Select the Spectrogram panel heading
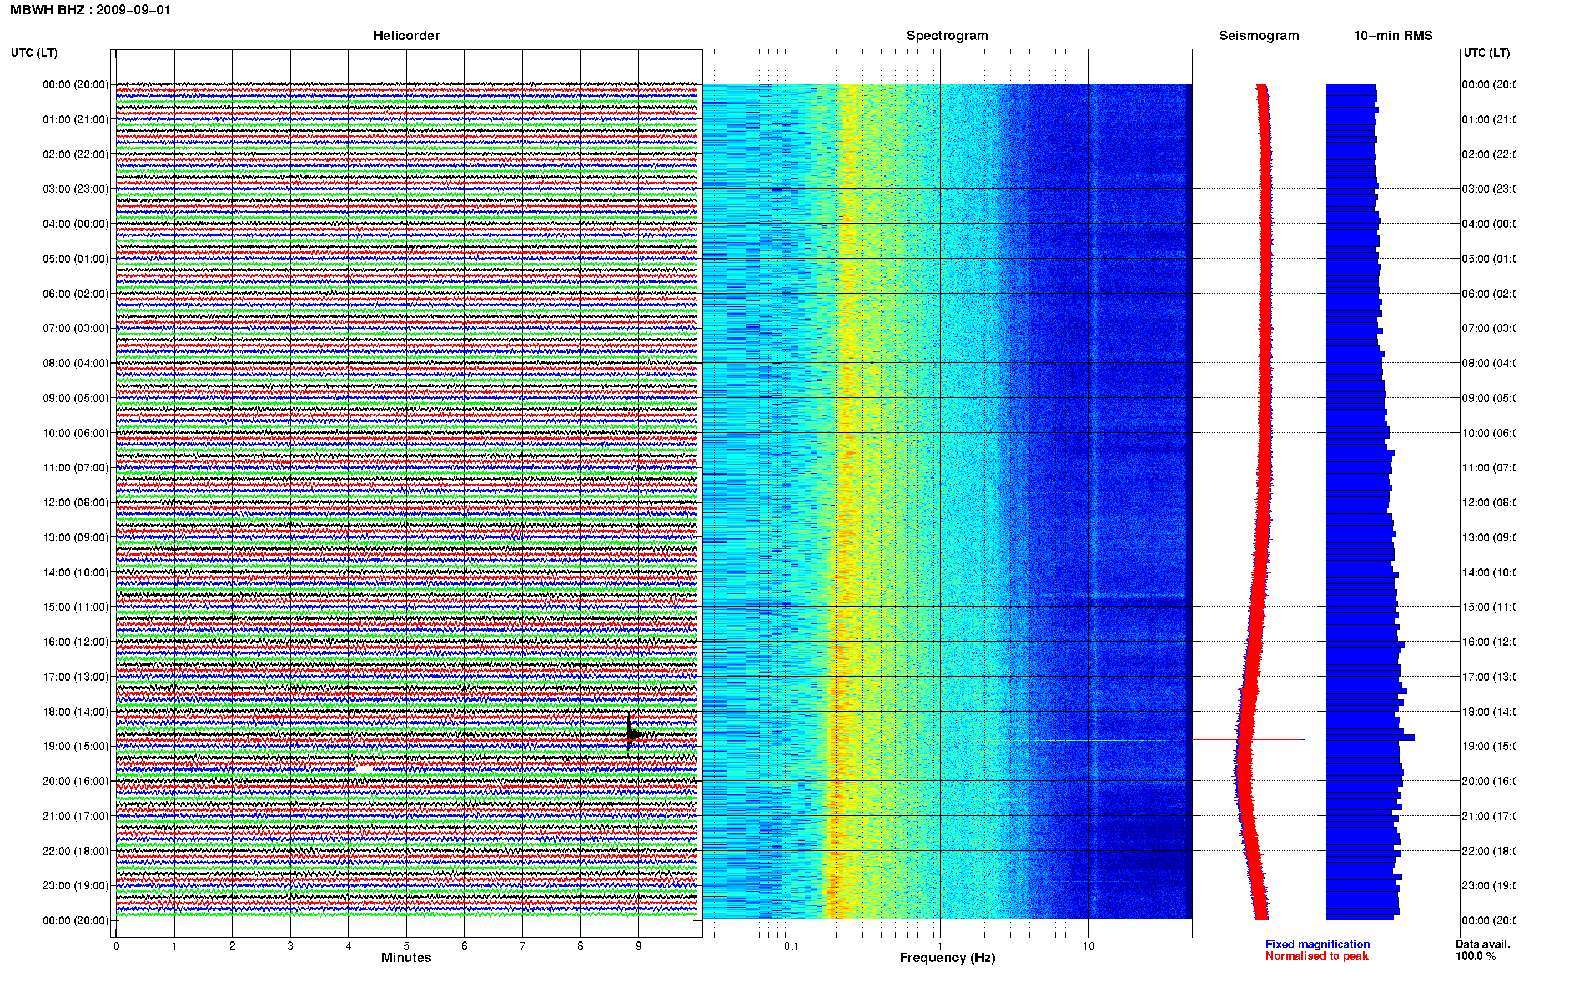The image size is (1579, 987). coord(947,36)
